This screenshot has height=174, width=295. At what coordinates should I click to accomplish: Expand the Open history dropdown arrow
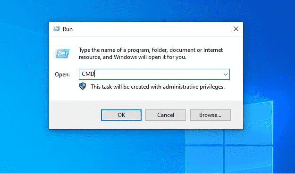(226, 75)
